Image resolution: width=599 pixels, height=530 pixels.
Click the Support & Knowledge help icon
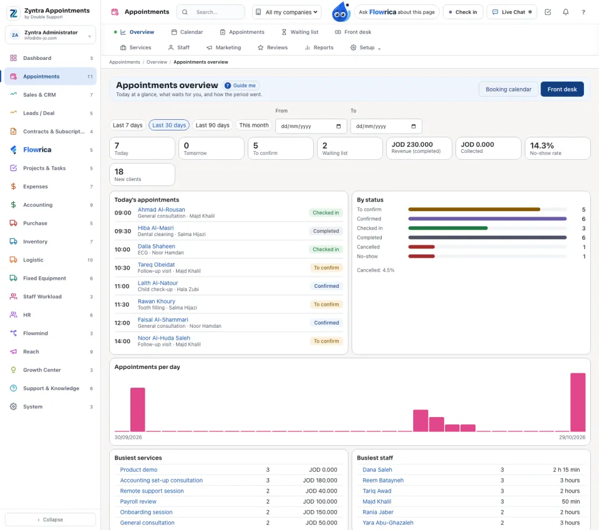point(13,388)
